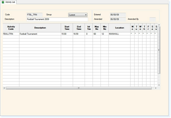Toggle Friday cell for FBALLTRN row
Screen dimensions: 171x118
click(x=148, y=34)
